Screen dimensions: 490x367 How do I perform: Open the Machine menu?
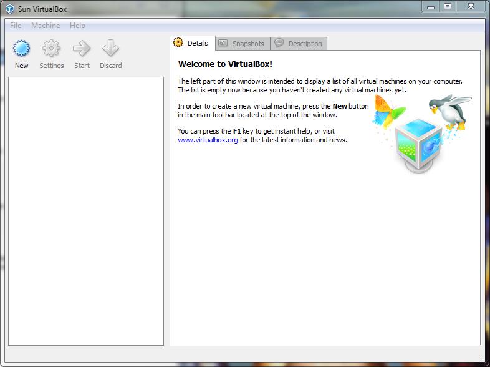pyautogui.click(x=46, y=26)
